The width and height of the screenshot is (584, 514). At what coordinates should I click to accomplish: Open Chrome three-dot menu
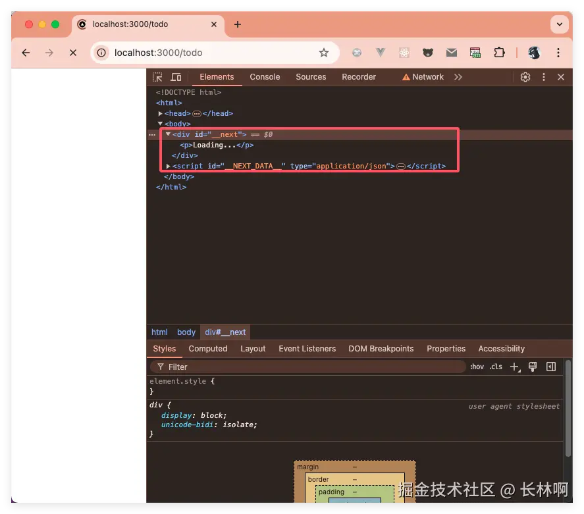(558, 53)
